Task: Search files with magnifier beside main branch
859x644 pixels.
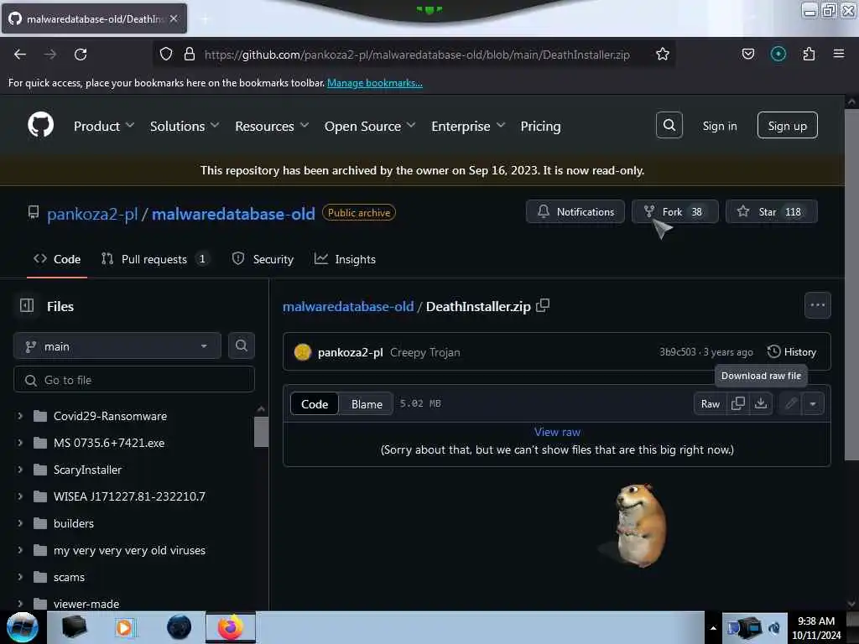Action: click(241, 345)
